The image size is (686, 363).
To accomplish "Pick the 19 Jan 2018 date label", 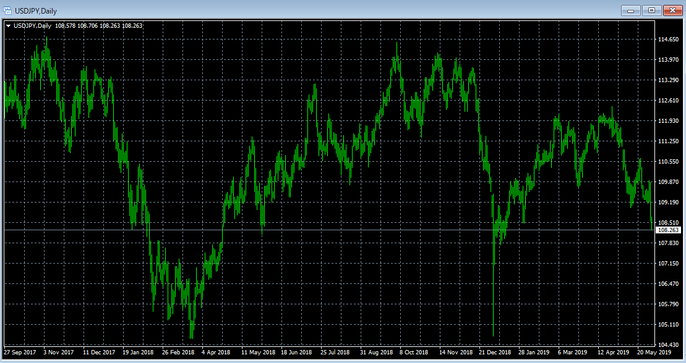I will point(138,352).
